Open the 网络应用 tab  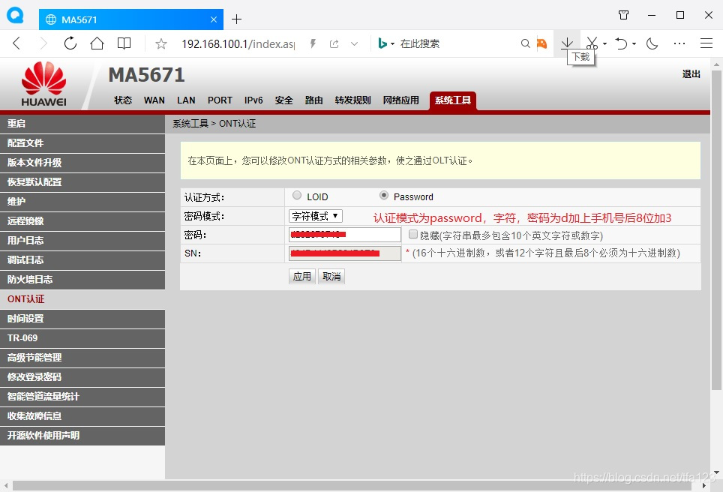click(x=401, y=100)
